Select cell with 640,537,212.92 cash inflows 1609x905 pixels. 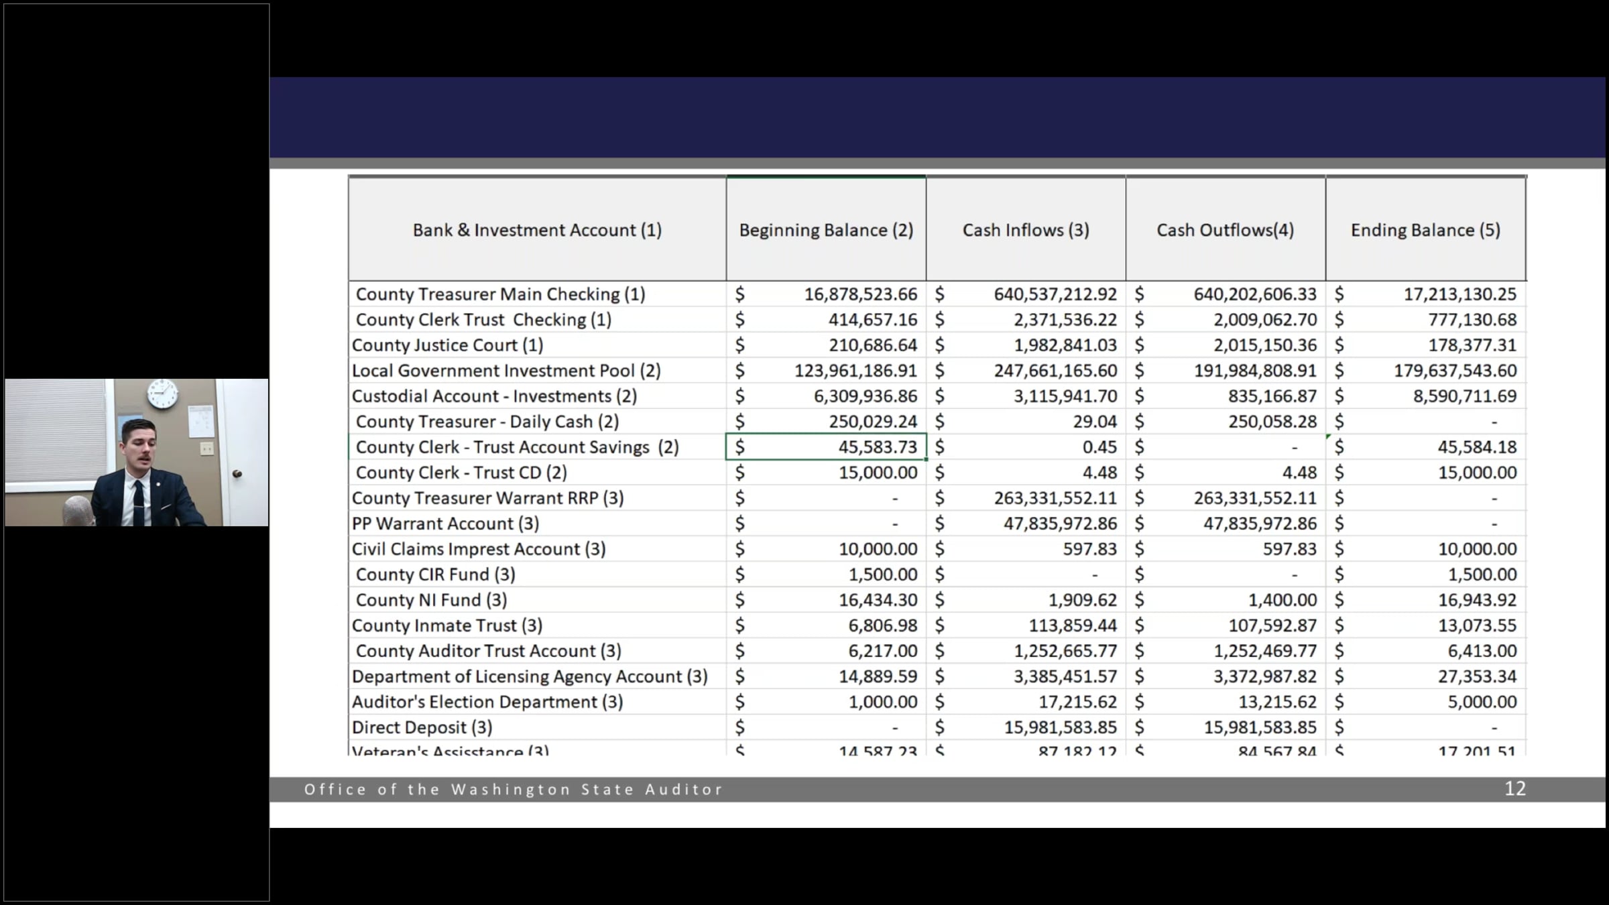pos(1055,294)
